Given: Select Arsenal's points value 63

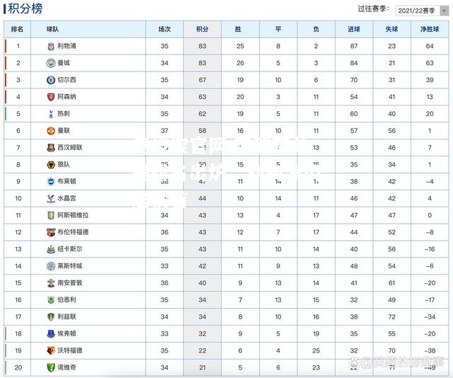Looking at the screenshot, I should coord(202,97).
